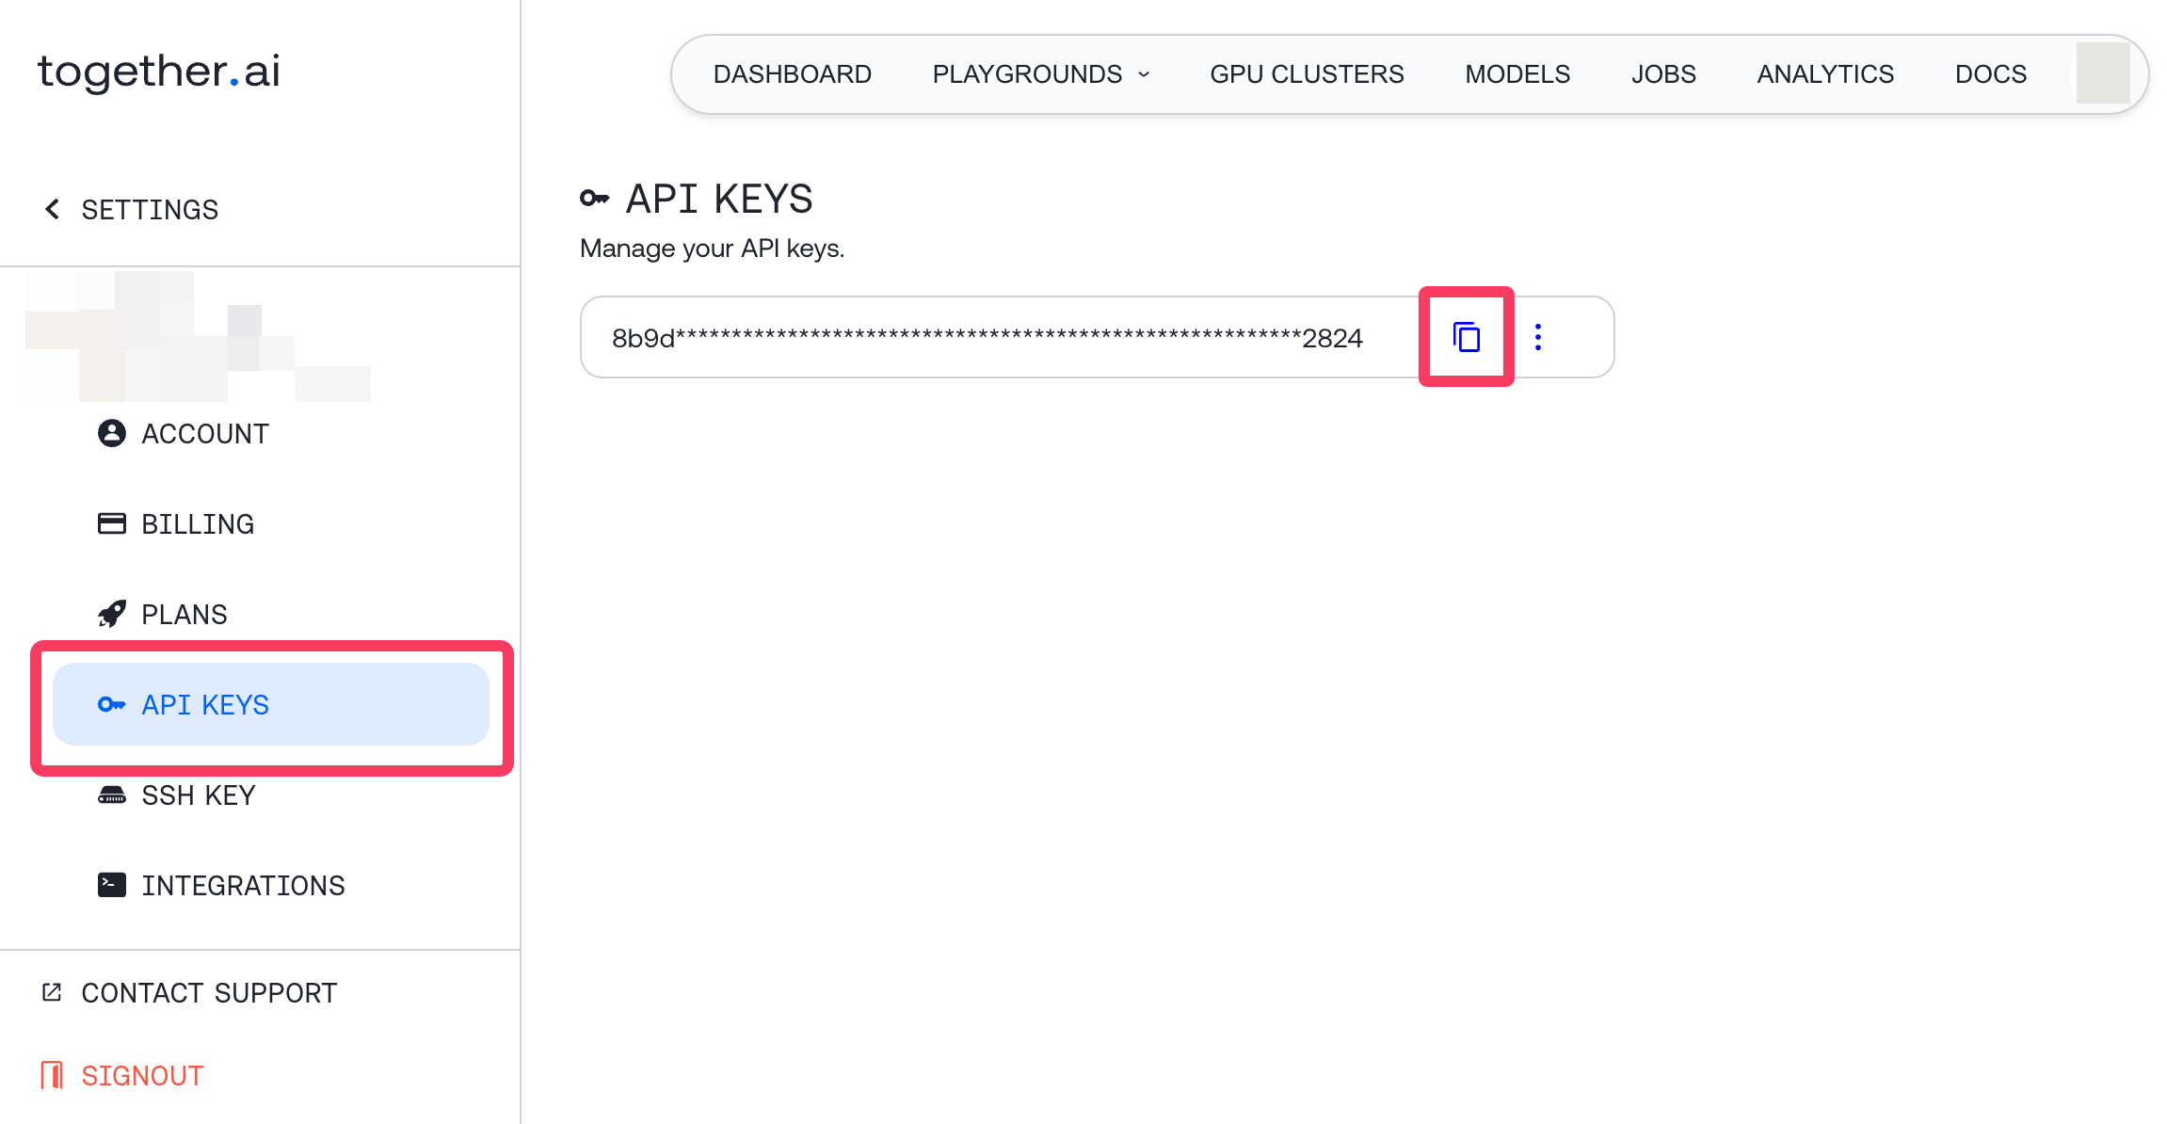The image size is (2167, 1124).
Task: Click the Contact Support external link icon
Action: click(x=52, y=992)
